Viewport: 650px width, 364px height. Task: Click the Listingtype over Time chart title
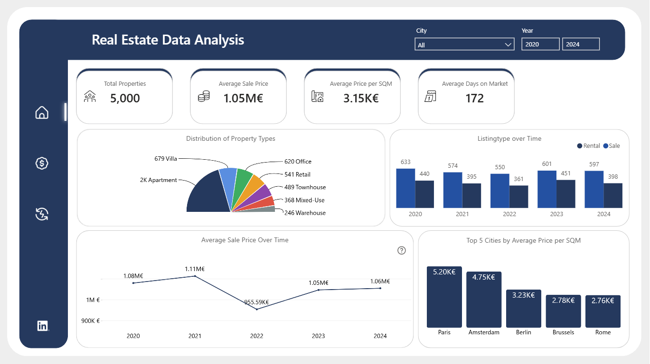click(x=509, y=139)
